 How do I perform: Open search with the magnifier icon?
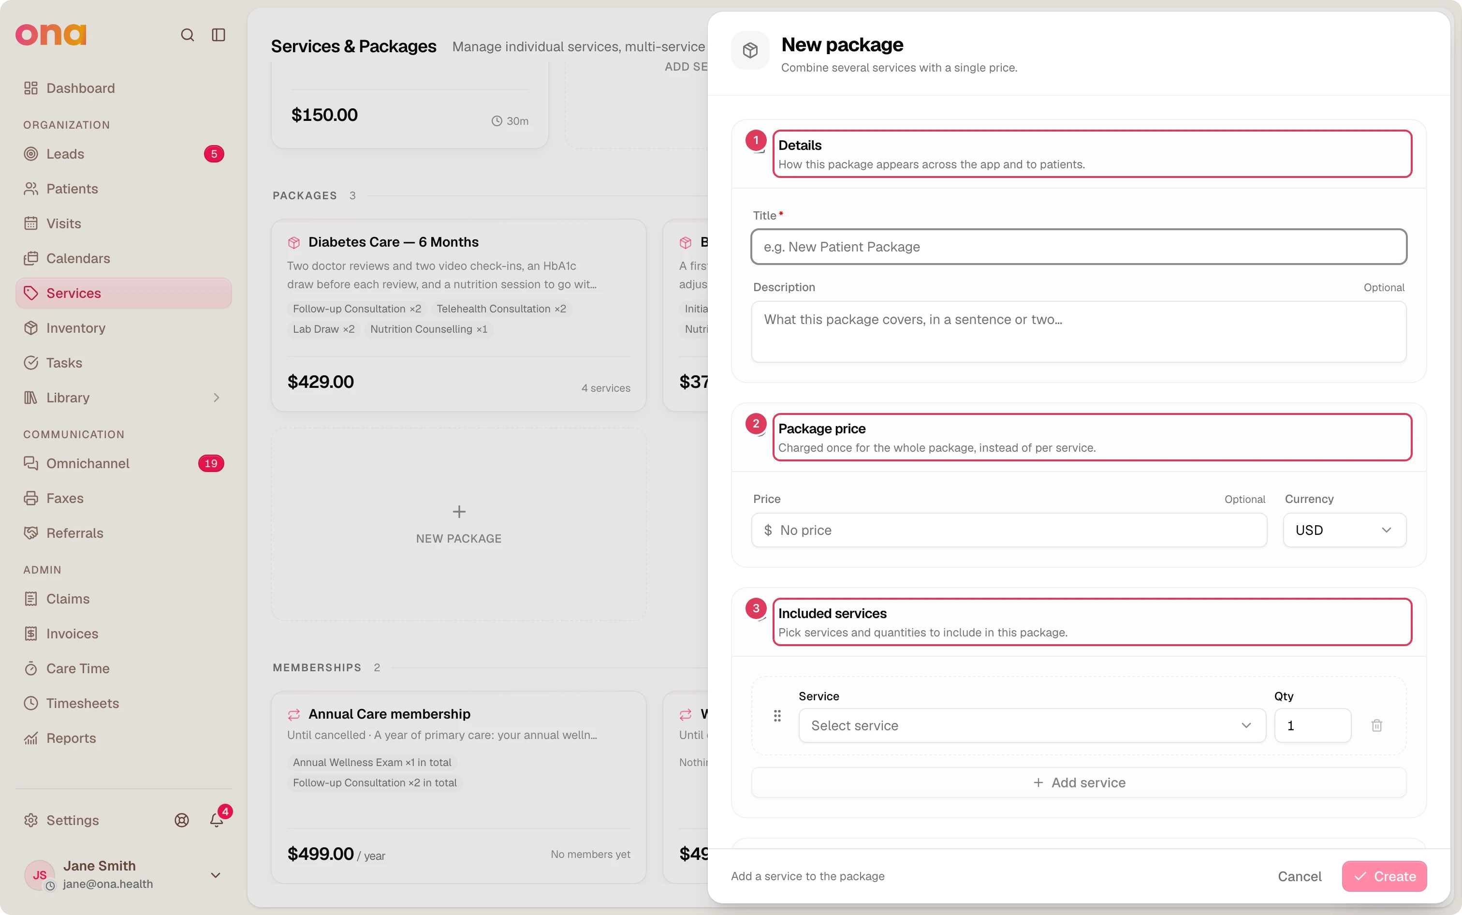[188, 34]
